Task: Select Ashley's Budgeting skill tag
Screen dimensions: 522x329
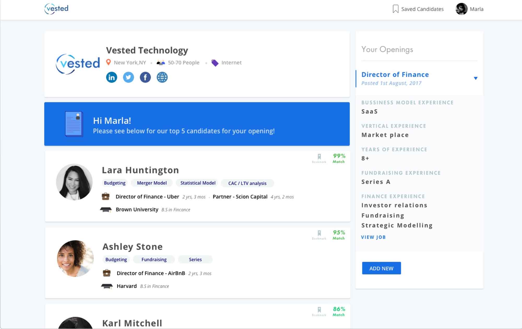Action: (x=116, y=259)
